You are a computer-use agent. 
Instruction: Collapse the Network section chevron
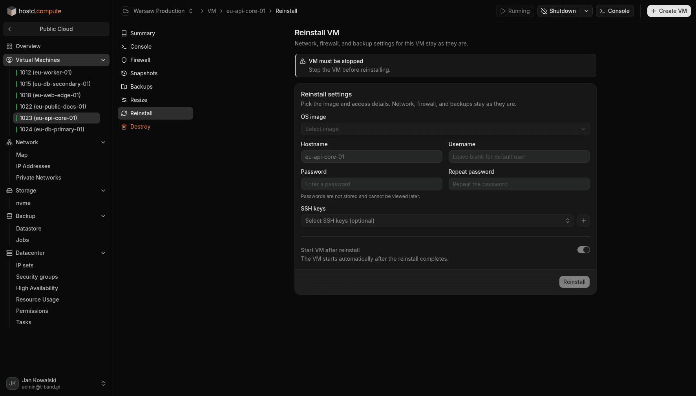[x=103, y=142]
